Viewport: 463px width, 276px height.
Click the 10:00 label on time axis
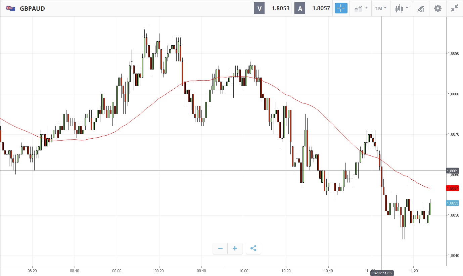click(244, 270)
